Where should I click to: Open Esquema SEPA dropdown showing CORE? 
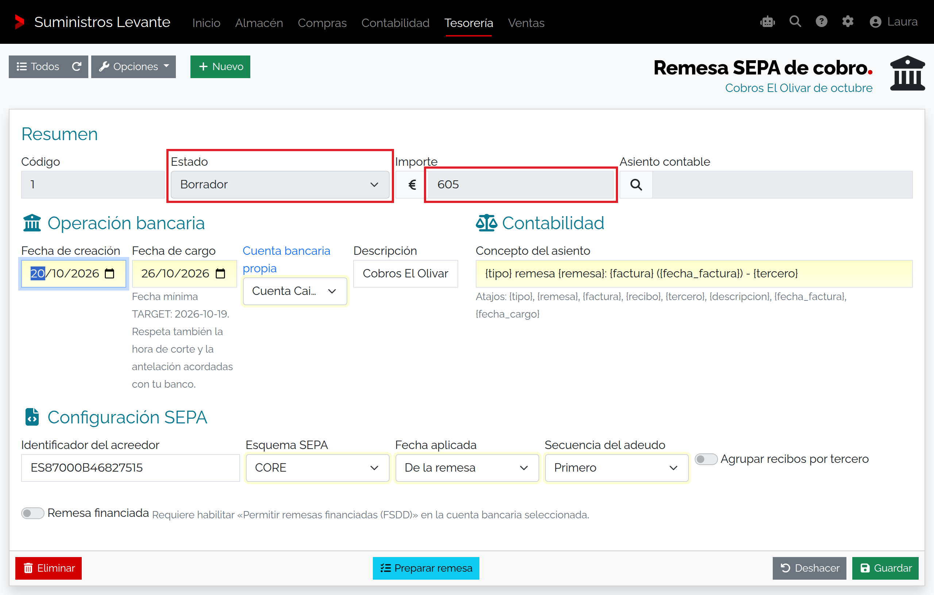click(x=317, y=468)
